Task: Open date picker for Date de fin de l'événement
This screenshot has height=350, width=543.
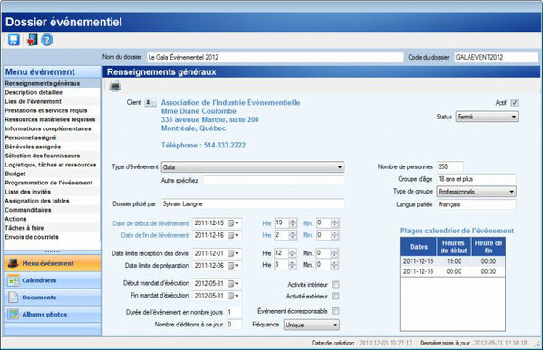Action: (x=233, y=235)
